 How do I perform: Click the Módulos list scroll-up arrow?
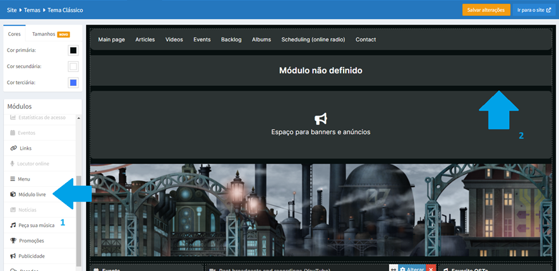pos(78,118)
